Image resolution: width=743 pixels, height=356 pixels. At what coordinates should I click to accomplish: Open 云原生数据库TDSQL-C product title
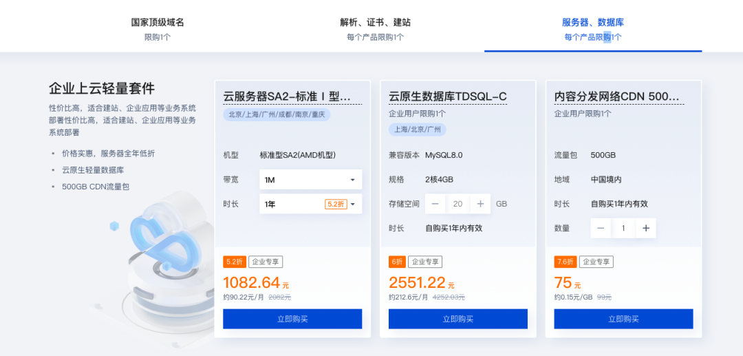coord(448,96)
